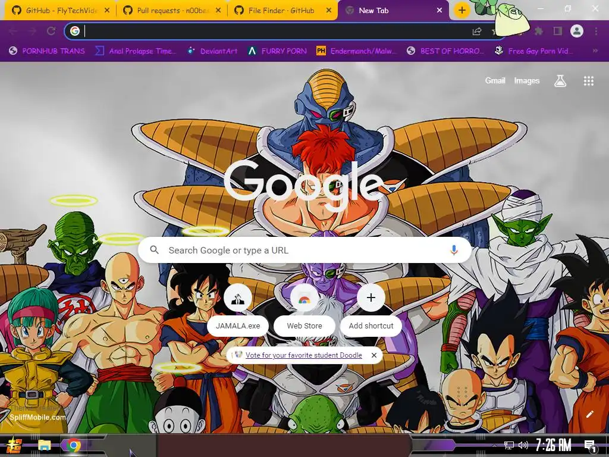Image resolution: width=609 pixels, height=457 pixels.
Task: Dismiss the student Doodle promo
Action: [373, 355]
